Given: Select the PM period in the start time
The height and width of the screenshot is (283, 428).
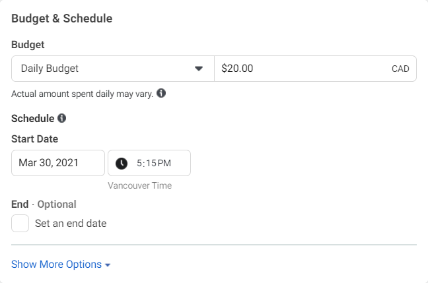Looking at the screenshot, I should tap(164, 163).
